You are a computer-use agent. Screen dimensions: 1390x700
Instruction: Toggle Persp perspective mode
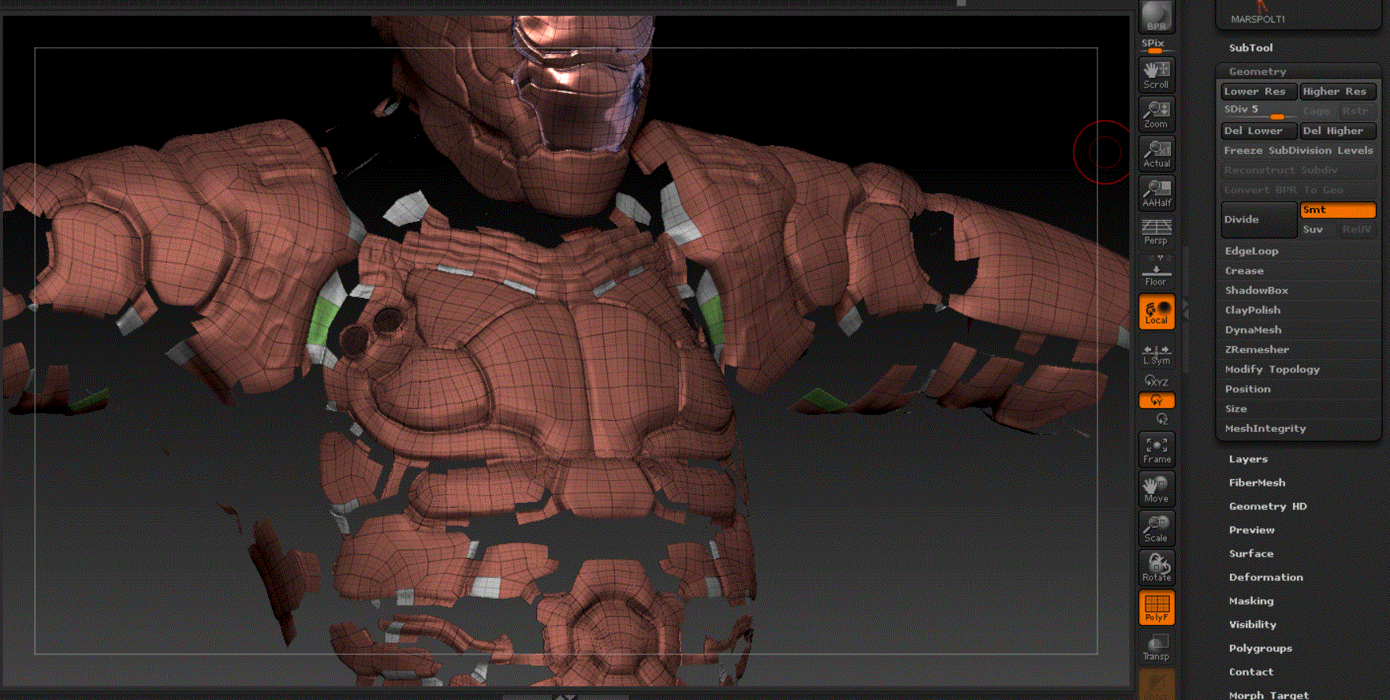(1157, 232)
